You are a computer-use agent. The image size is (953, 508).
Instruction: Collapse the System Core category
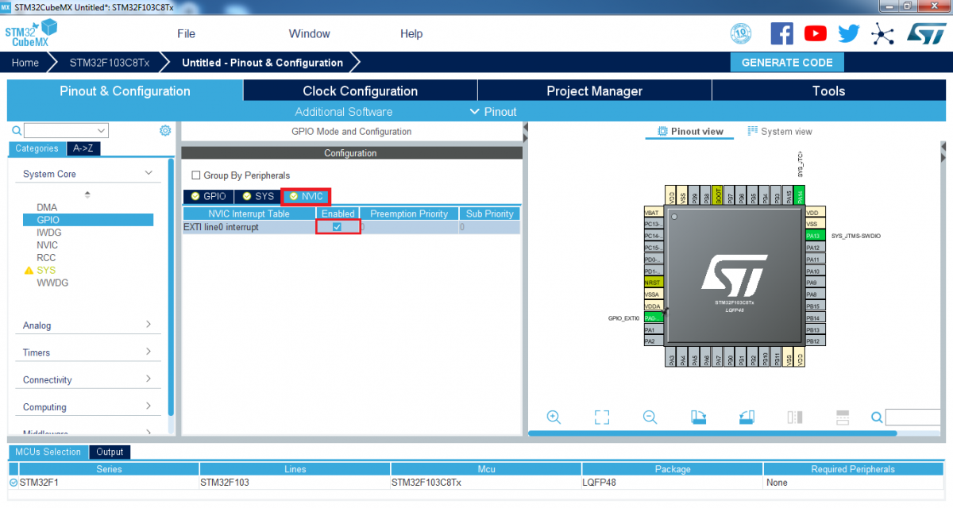149,174
